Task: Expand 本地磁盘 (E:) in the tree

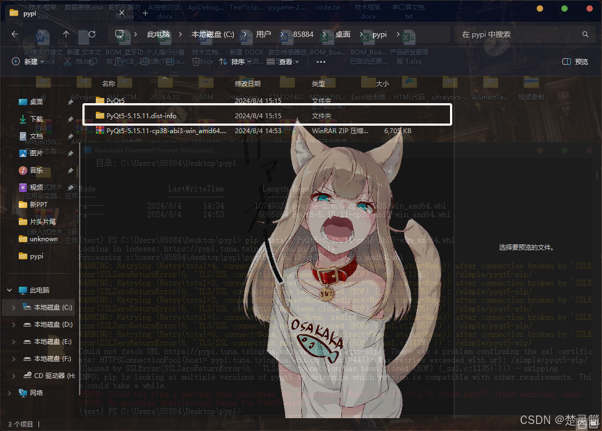Action: click(x=14, y=342)
